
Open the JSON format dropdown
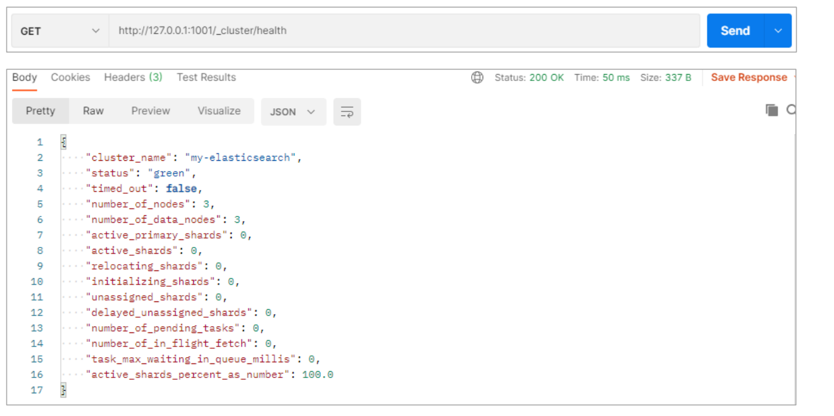click(293, 111)
